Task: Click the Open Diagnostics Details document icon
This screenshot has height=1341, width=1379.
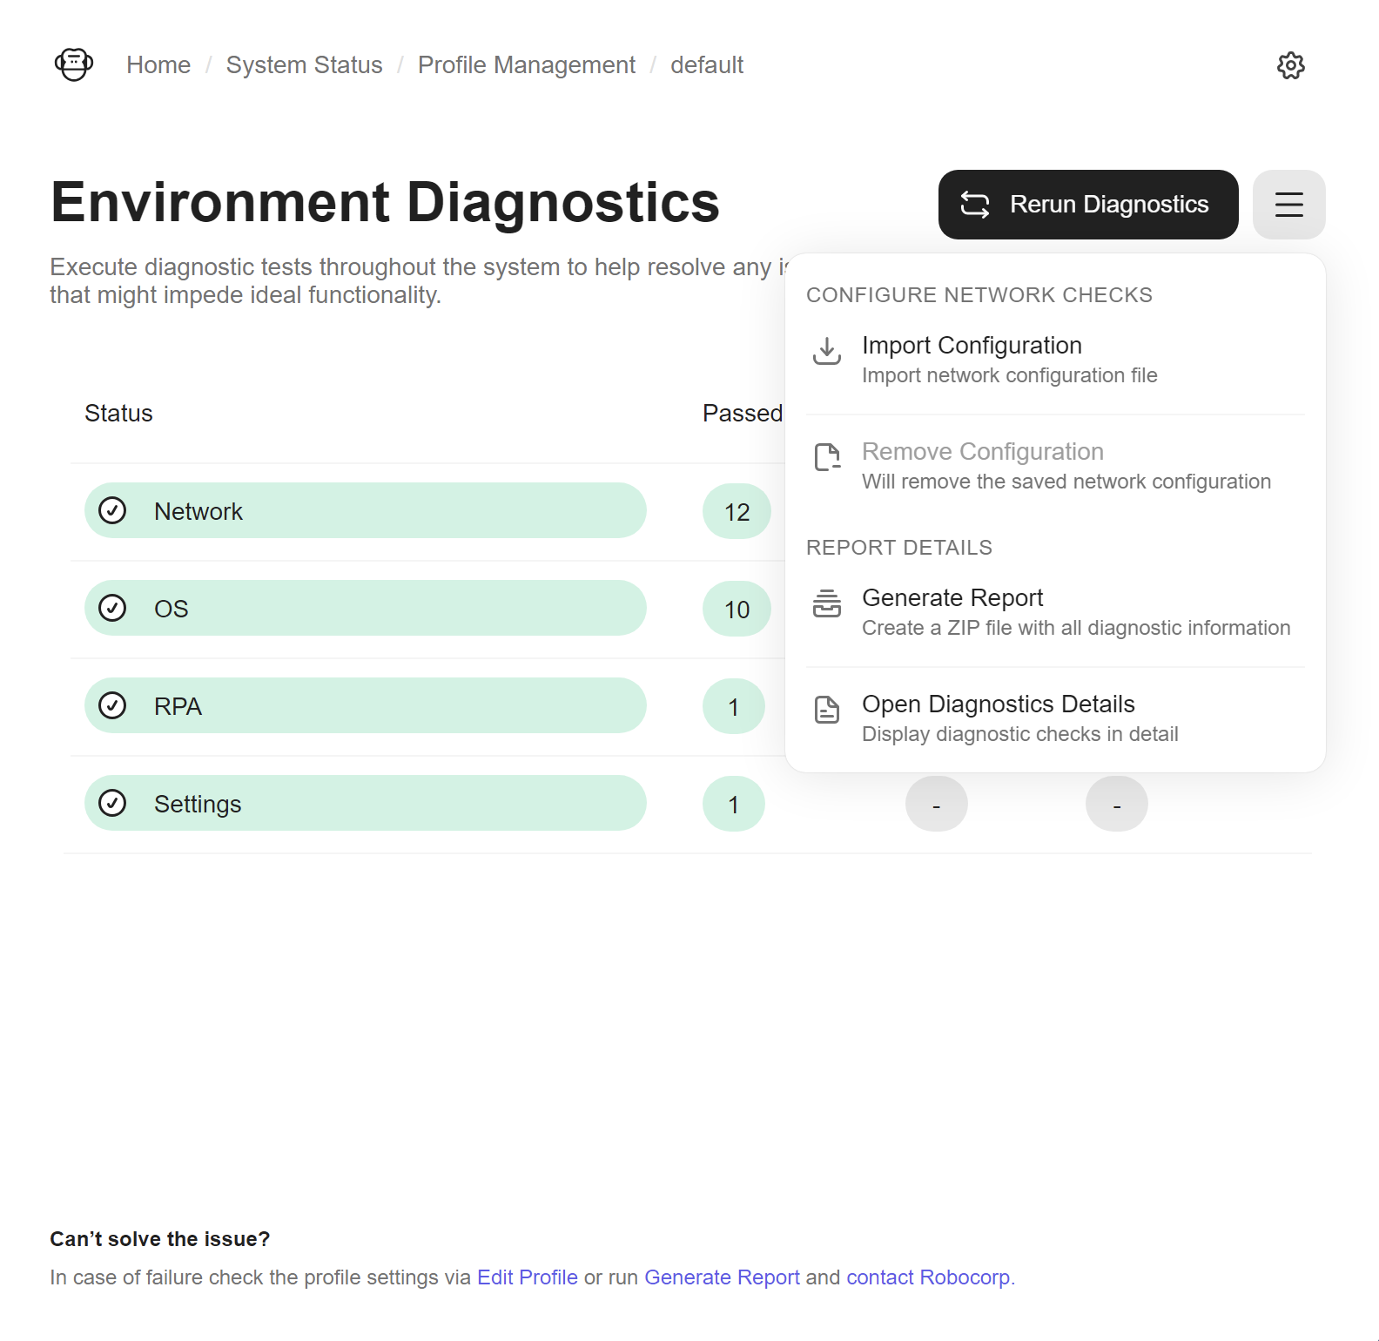Action: tap(827, 710)
